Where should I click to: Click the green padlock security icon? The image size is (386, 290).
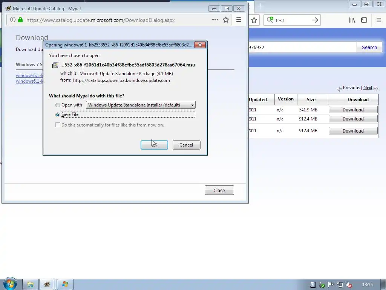pyautogui.click(x=20, y=20)
